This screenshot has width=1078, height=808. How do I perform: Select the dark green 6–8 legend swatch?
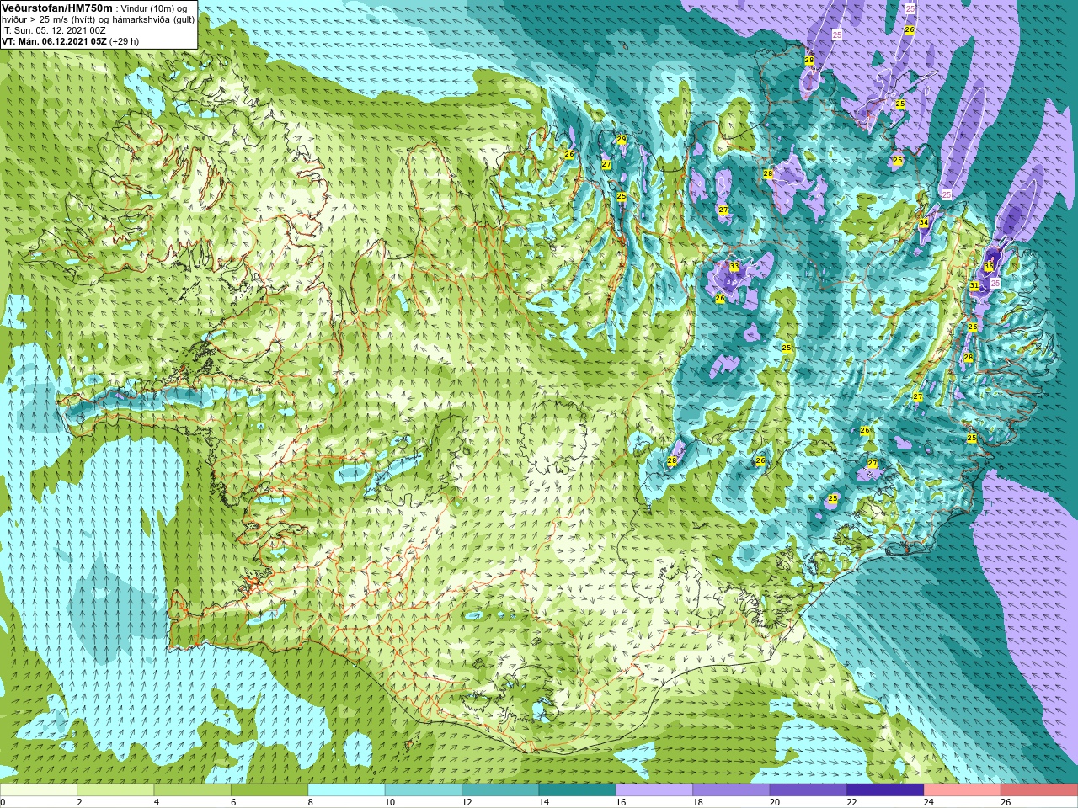269,790
